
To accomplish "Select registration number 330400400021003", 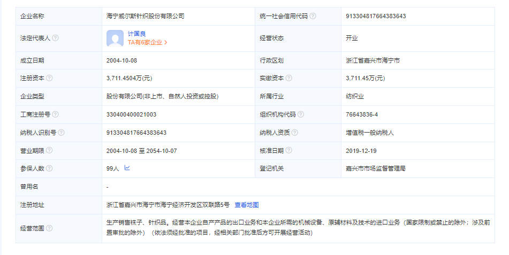I will (131, 114).
